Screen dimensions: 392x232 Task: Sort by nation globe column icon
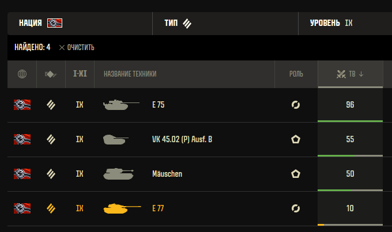22,74
